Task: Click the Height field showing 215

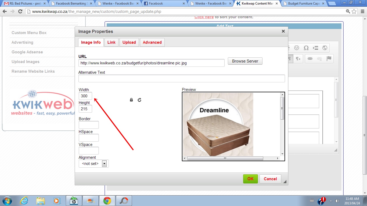Action: coord(85,109)
